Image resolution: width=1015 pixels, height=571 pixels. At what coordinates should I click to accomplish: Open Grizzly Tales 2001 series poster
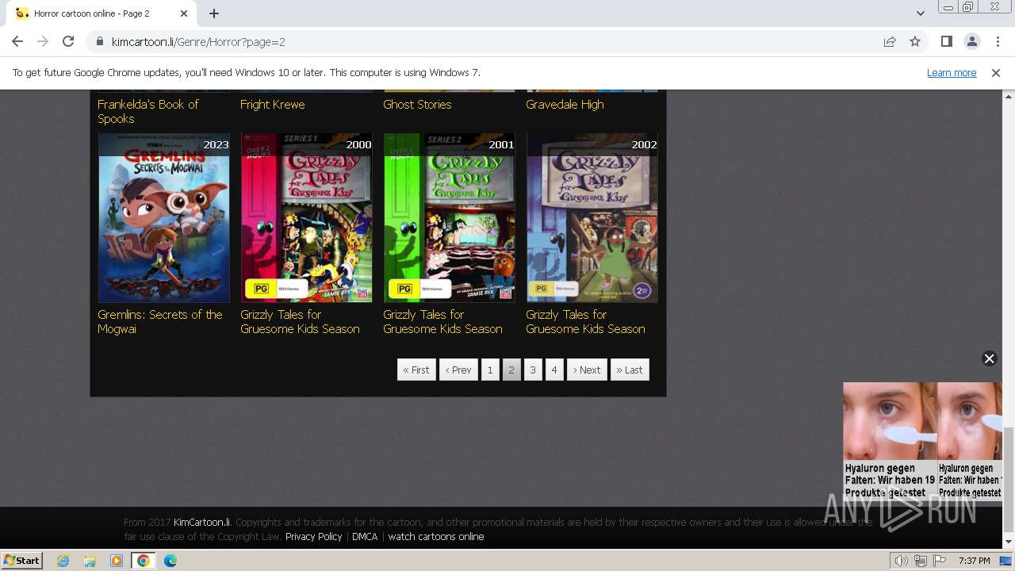(449, 217)
